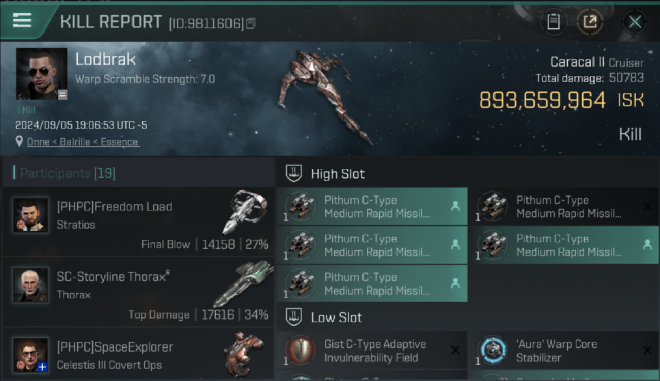Expand the Low Slot section header
660x381 pixels.
(337, 317)
